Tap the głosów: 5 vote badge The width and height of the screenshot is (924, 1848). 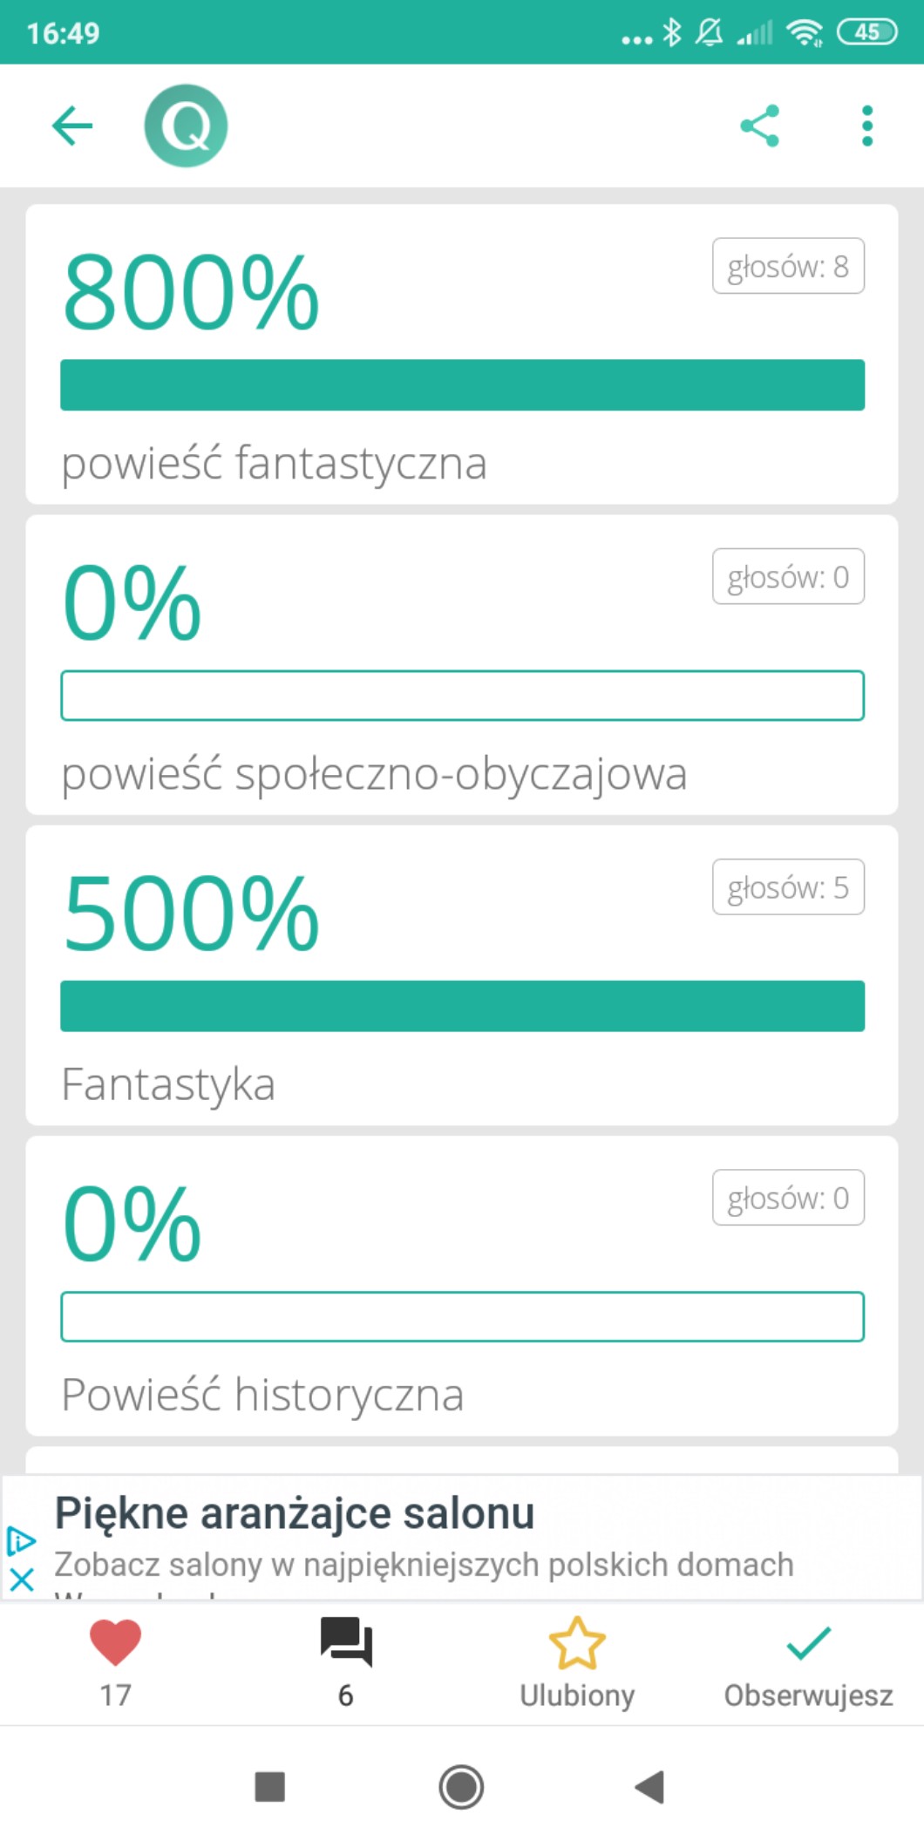(788, 887)
